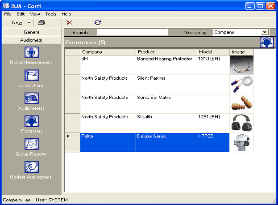The height and width of the screenshot is (205, 278).
Task: Click the New toolbar button
Action: (x=17, y=22)
